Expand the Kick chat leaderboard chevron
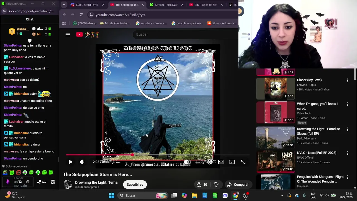 (x=30, y=41)
